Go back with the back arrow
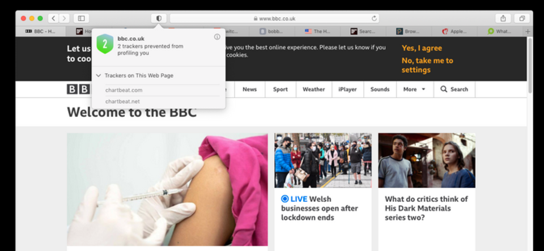 [x=53, y=18]
